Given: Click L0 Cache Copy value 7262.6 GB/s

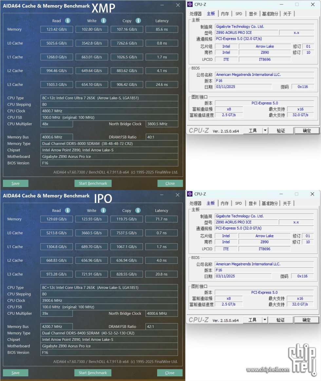Looking at the screenshot, I should click(127, 43).
